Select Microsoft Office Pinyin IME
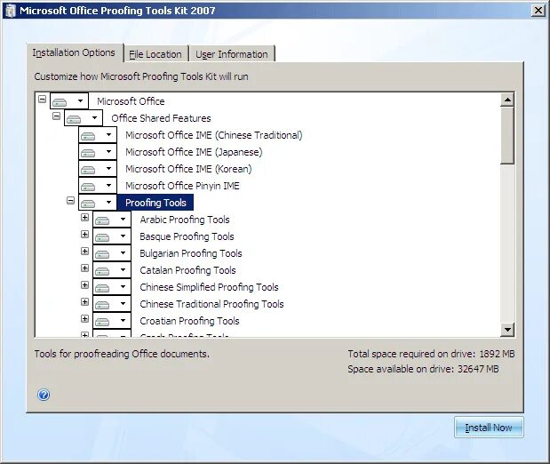550x464 pixels. pyautogui.click(x=182, y=185)
